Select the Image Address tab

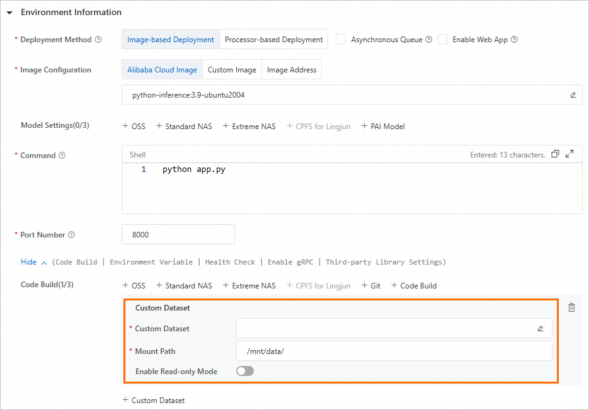click(x=292, y=70)
